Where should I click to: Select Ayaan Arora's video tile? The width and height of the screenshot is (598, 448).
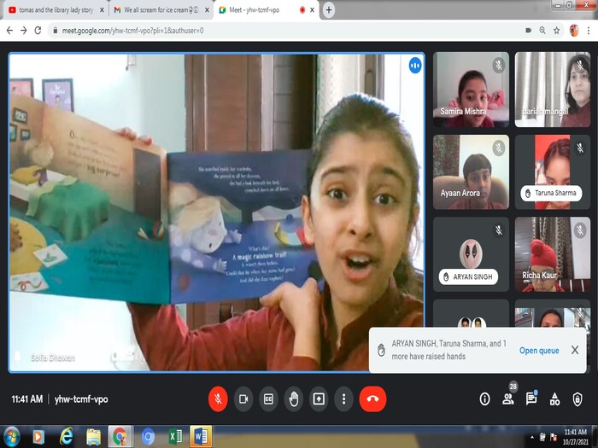point(471,172)
